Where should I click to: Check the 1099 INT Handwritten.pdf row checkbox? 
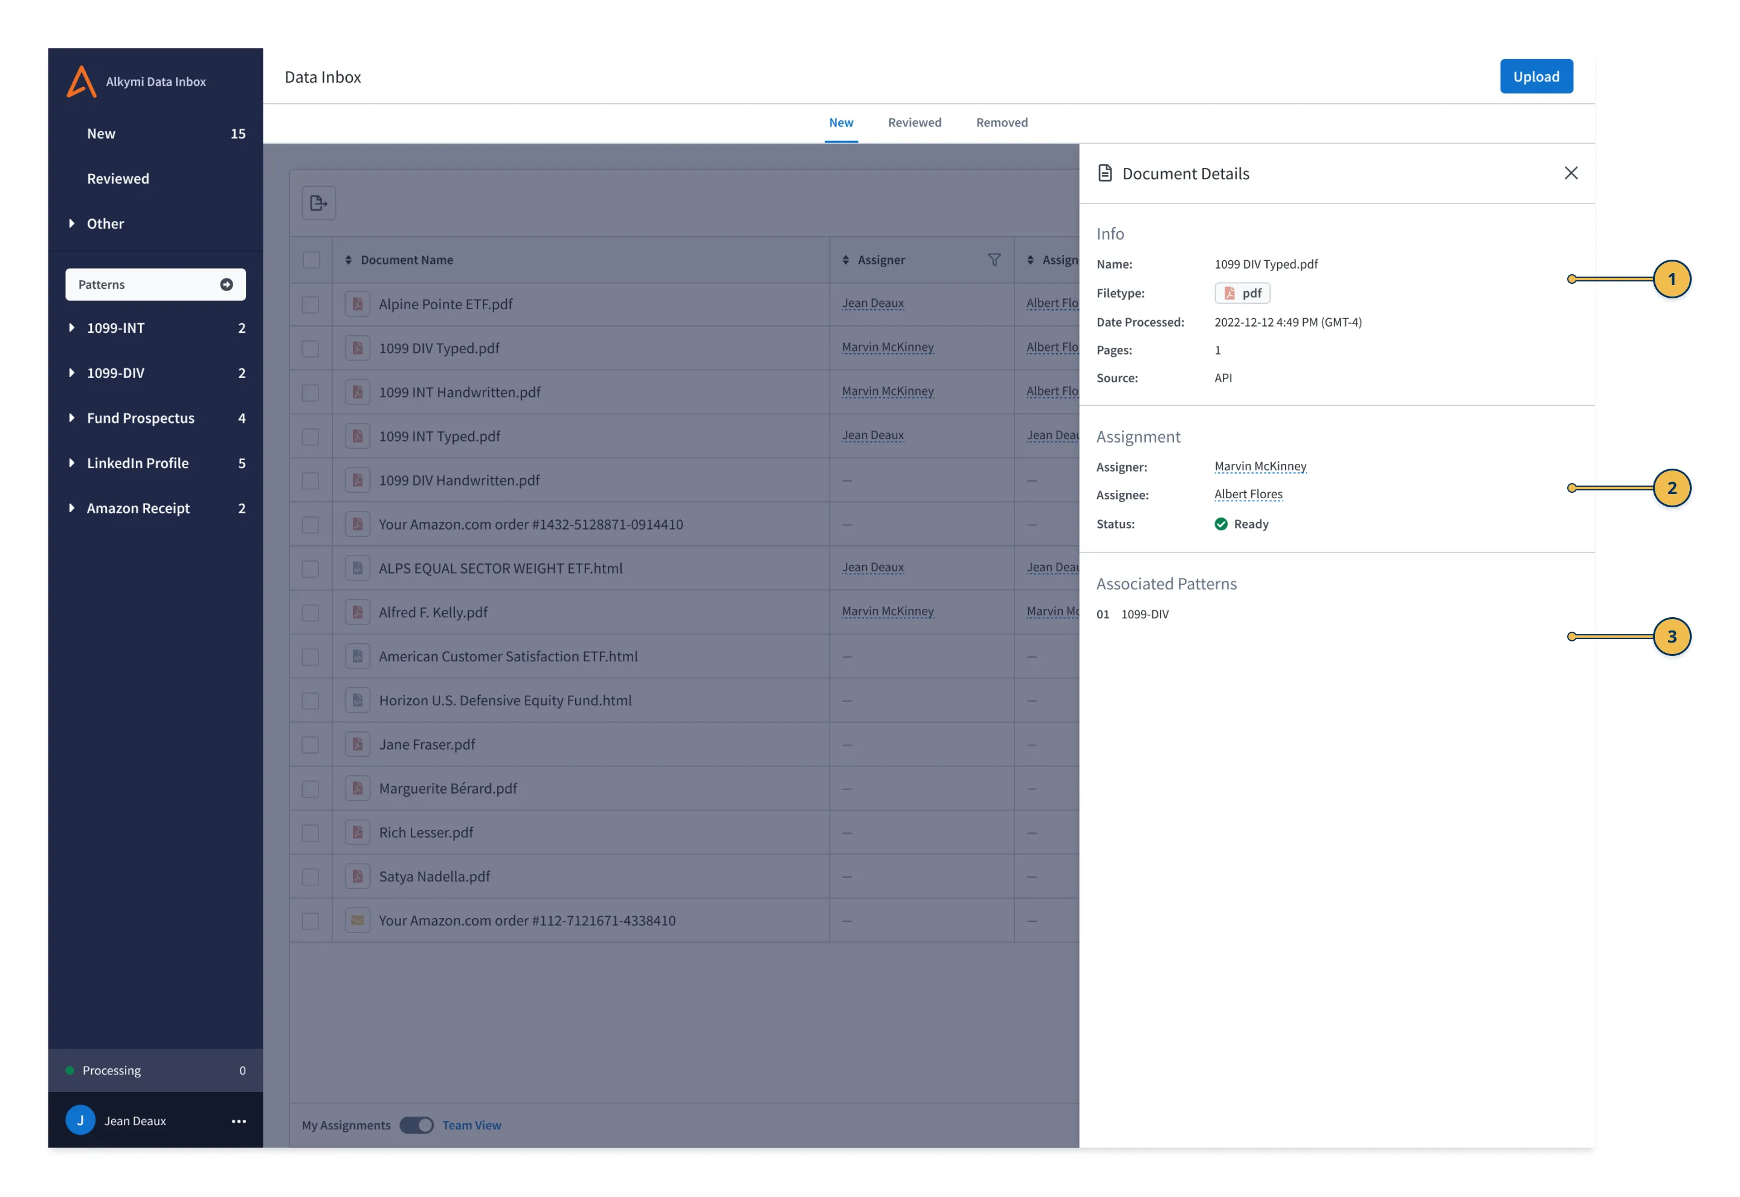click(x=310, y=393)
